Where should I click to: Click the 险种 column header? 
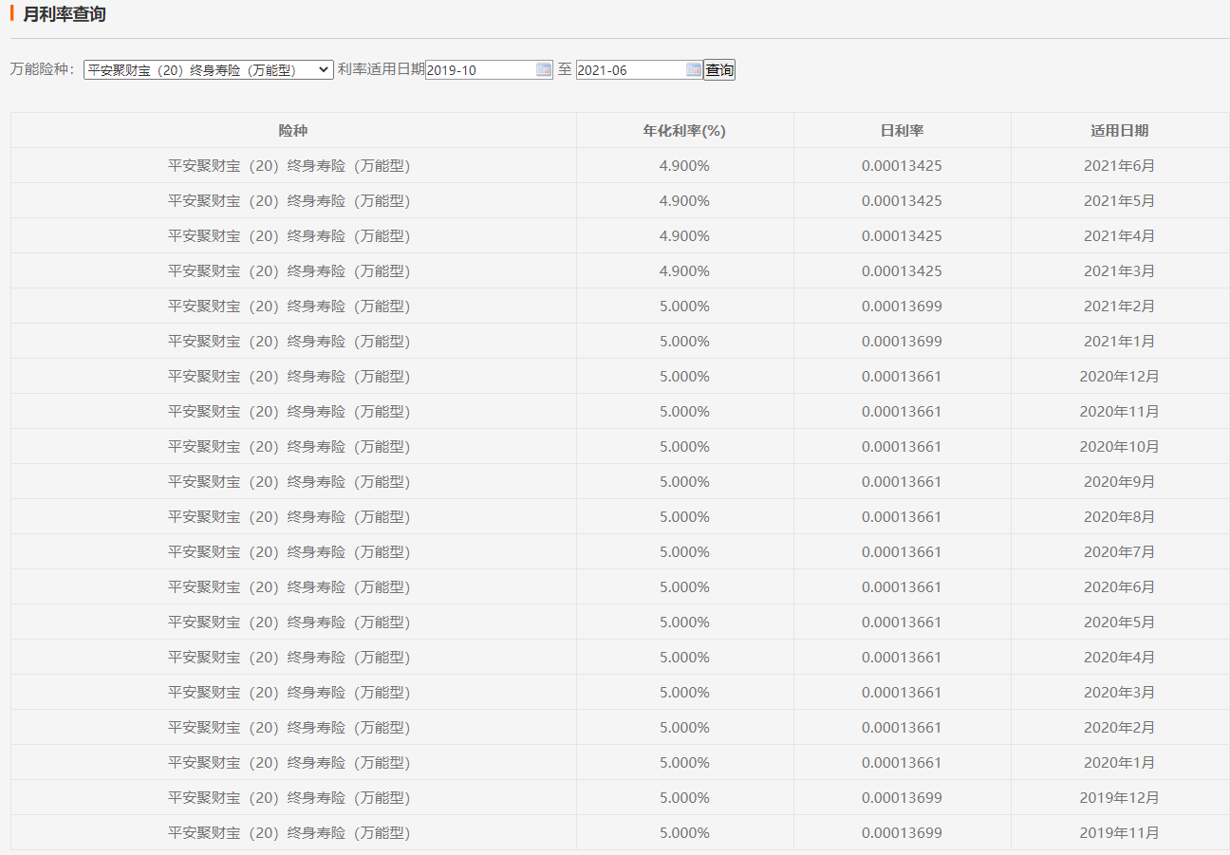coord(293,131)
